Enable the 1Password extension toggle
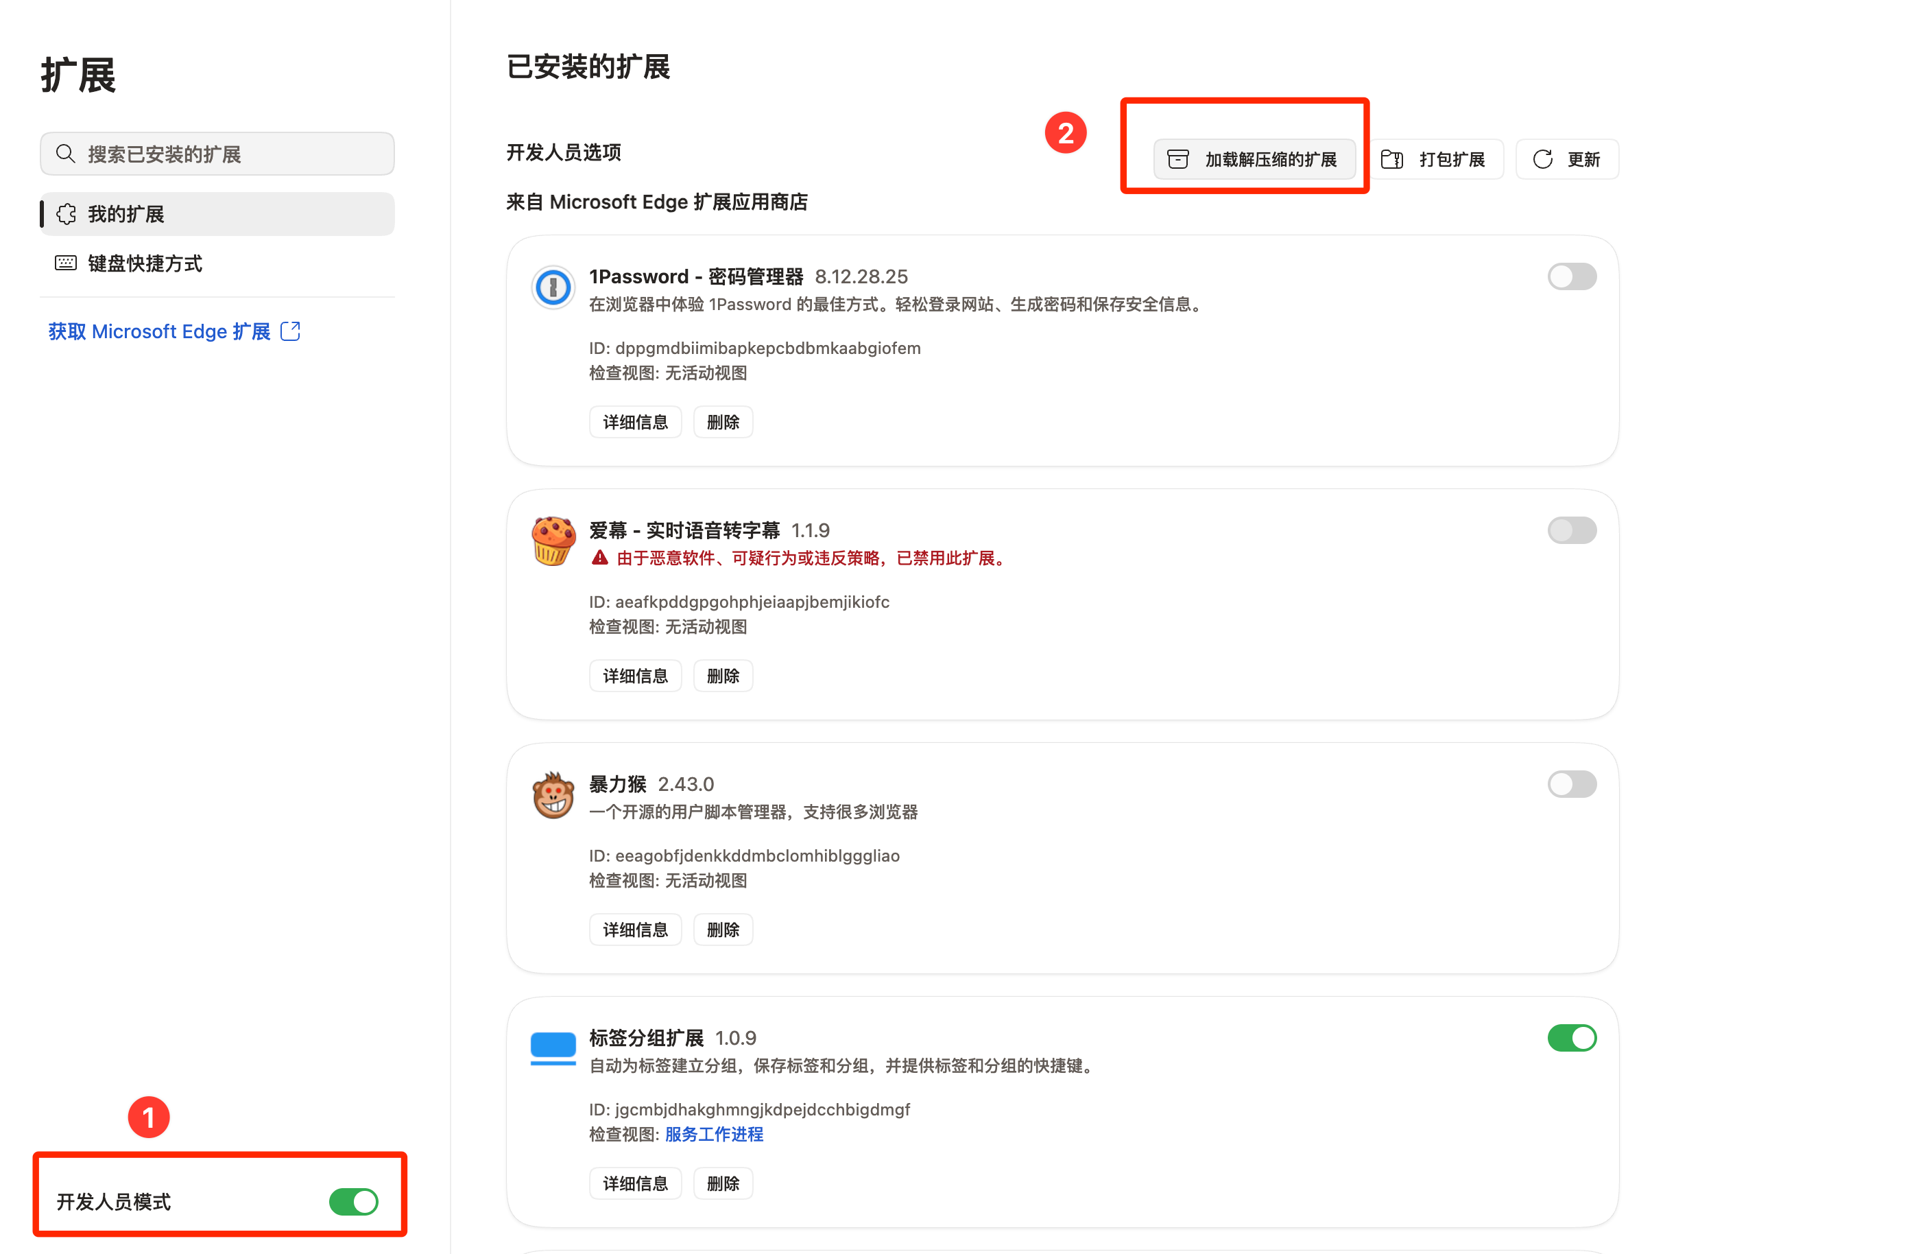 (1572, 277)
